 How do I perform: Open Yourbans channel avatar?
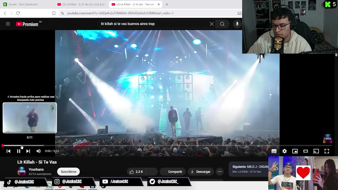[x=22, y=172]
